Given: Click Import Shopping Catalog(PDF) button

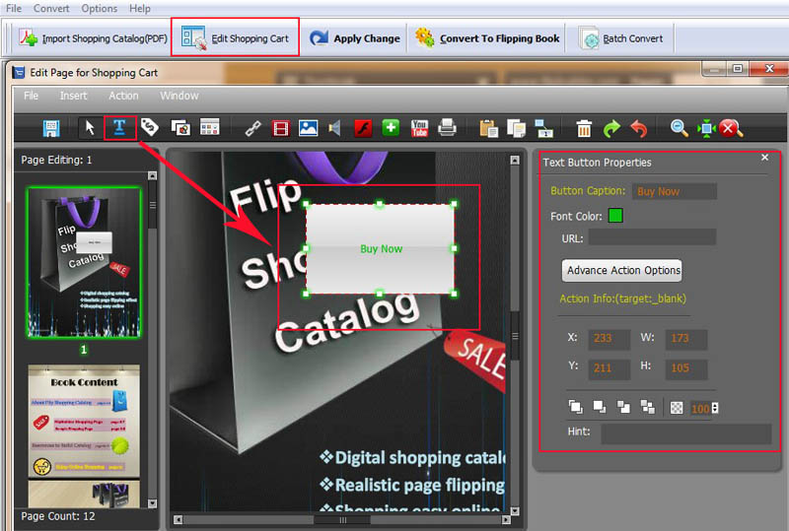Looking at the screenshot, I should [93, 38].
